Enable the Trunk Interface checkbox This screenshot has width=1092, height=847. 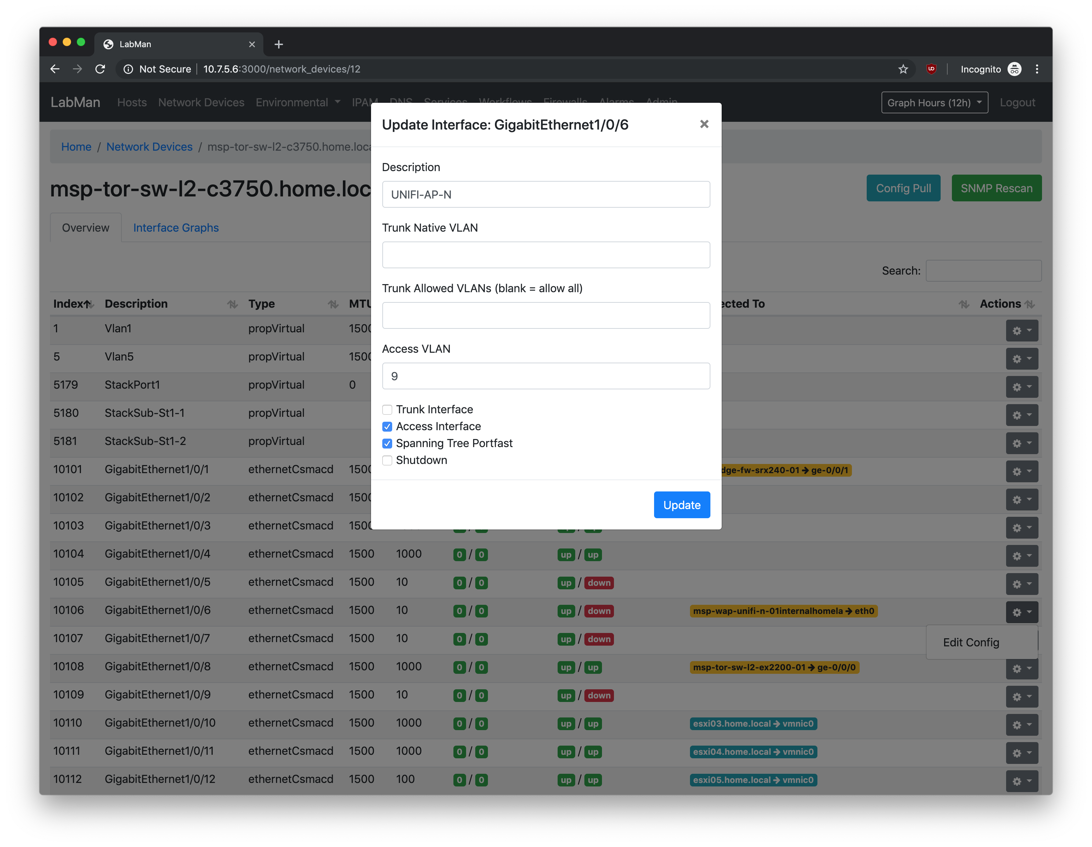coord(387,409)
